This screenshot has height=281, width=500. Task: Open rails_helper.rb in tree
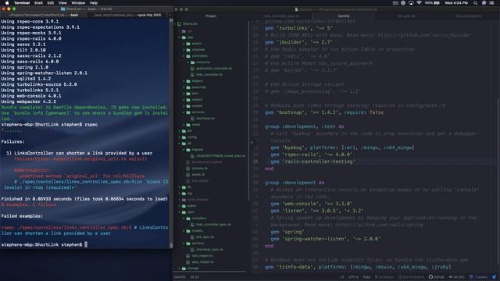coord(202,256)
